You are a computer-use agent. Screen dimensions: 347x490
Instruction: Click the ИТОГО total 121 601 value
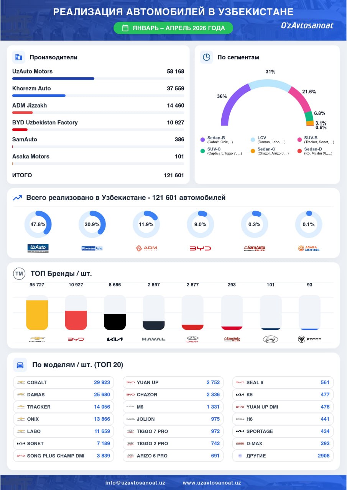pos(174,175)
